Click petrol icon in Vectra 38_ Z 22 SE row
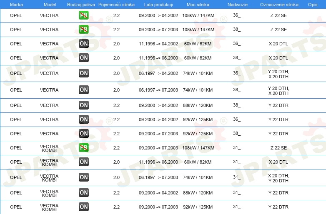 pyautogui.click(x=83, y=29)
